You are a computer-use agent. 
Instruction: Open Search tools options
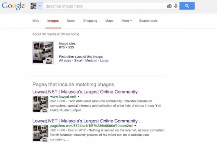click(148, 21)
